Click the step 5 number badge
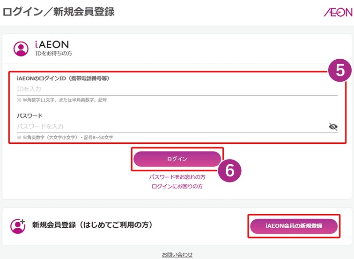Screen dimensions: 354x259 340,70
